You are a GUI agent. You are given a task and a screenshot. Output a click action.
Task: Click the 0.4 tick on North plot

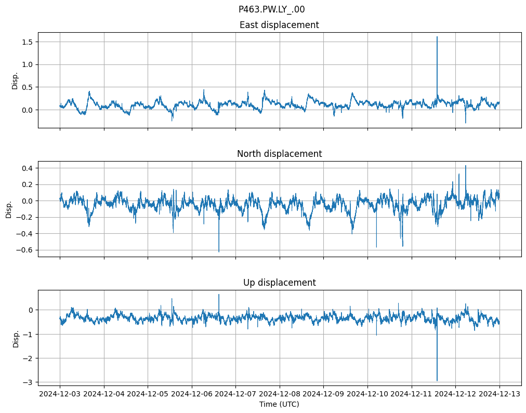[26, 168]
